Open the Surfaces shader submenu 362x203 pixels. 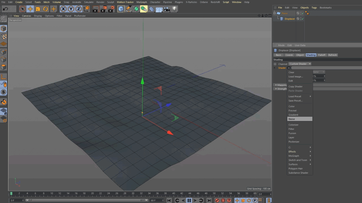point(300,164)
